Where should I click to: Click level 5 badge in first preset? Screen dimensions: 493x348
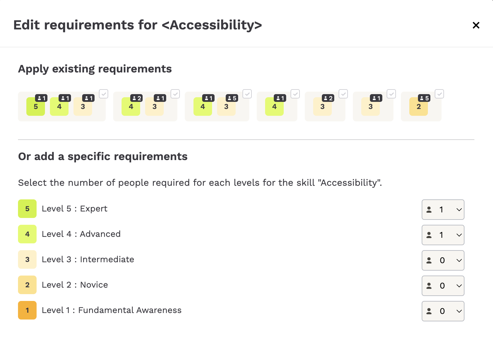click(36, 107)
